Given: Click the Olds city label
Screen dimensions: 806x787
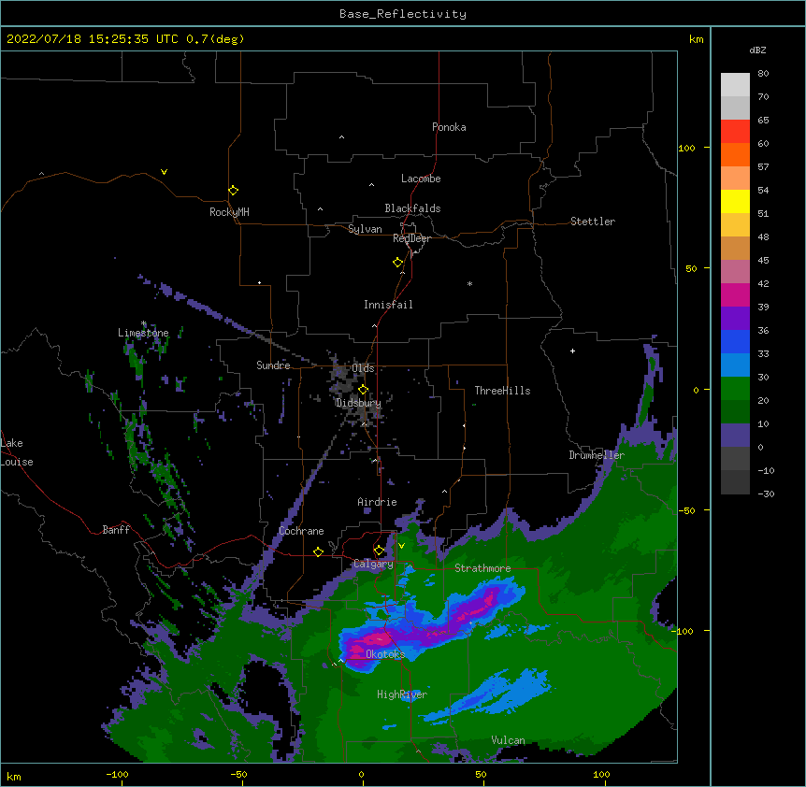Looking at the screenshot, I should click(363, 368).
